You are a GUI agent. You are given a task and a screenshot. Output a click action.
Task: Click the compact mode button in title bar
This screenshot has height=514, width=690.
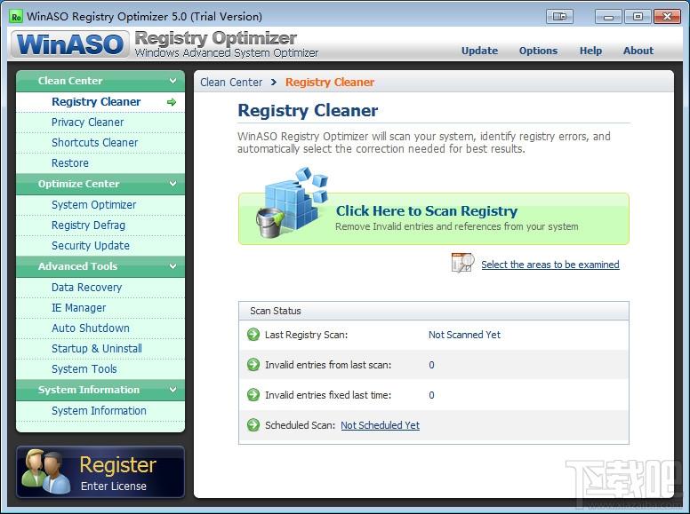pos(559,17)
